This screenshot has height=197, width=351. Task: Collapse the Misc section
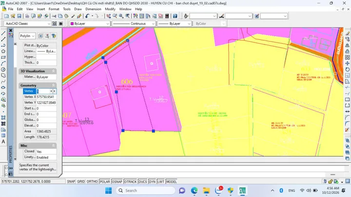coord(53,145)
